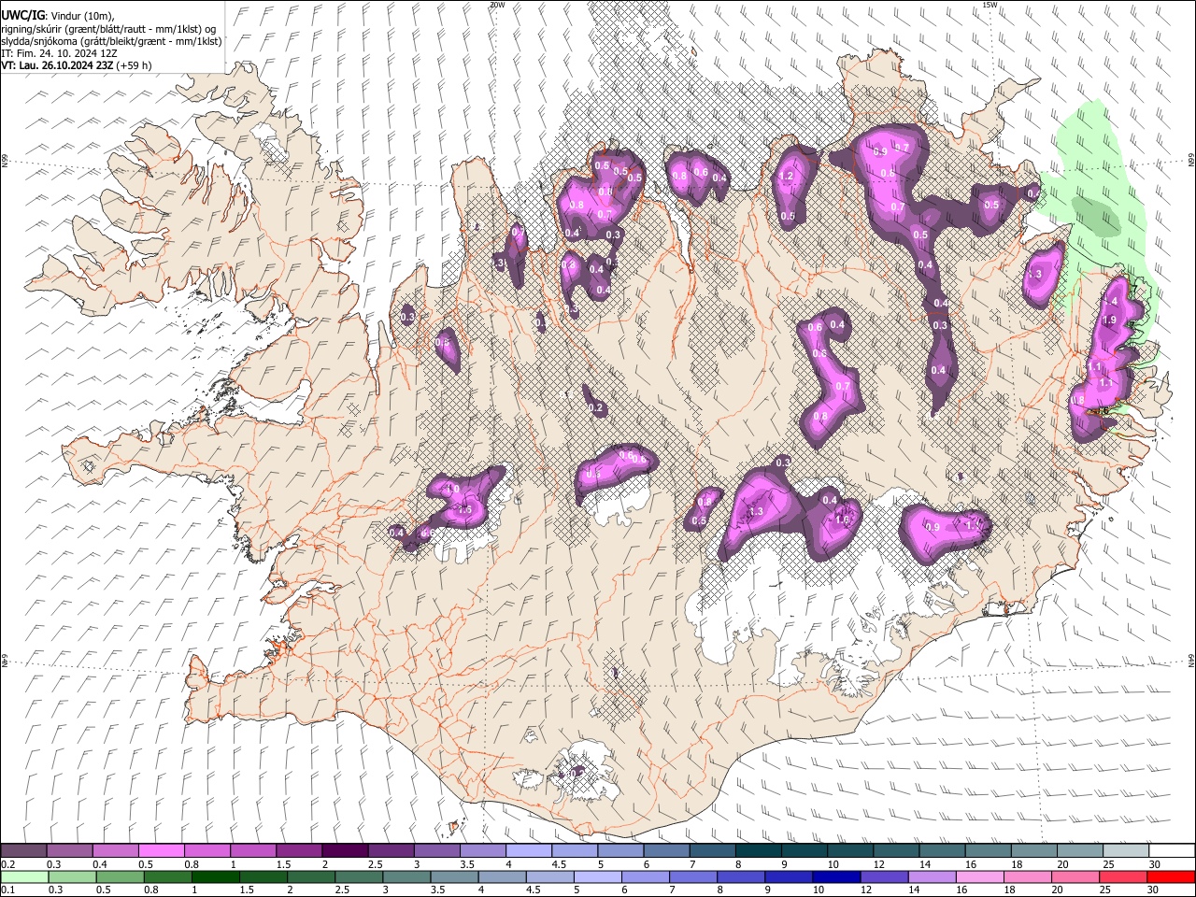Click the "20W" longitude label
Image resolution: width=1196 pixels, height=897 pixels.
pyautogui.click(x=497, y=5)
